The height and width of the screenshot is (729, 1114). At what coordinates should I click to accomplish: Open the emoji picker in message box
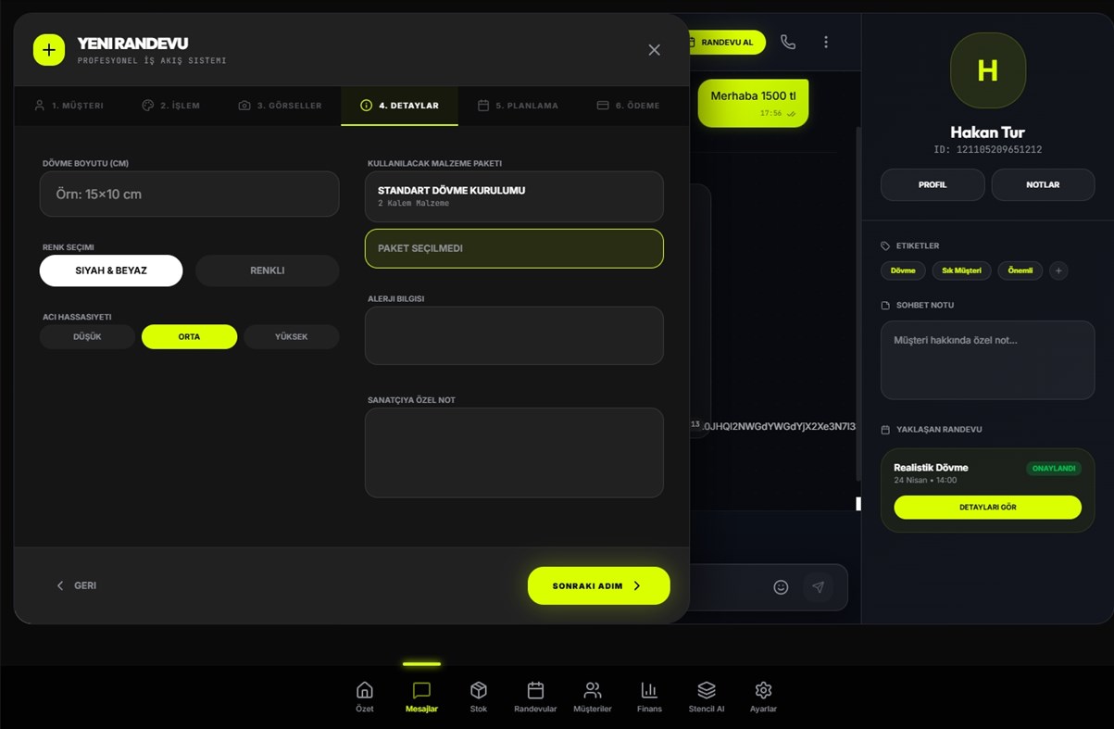pos(781,587)
